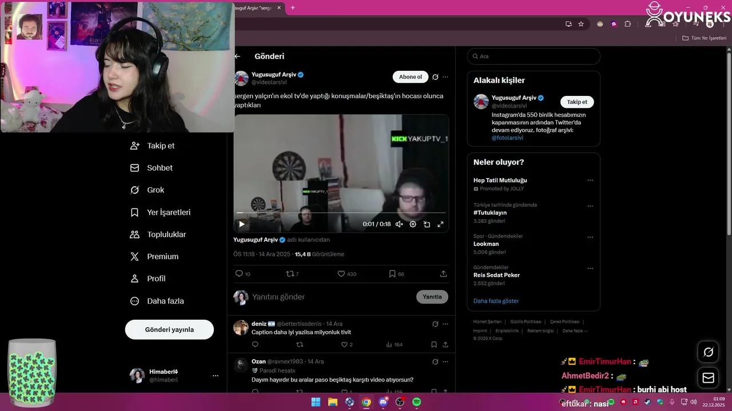
Task: Click Grok icon on deniz's reply
Action: 435,324
